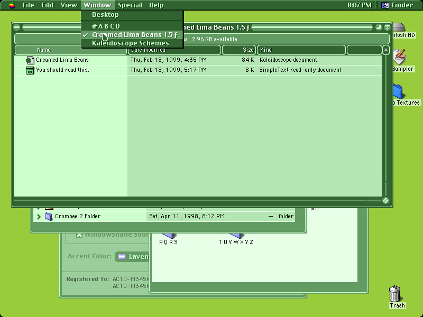Select the 'Creamed Lima Beans' file name

coord(62,60)
